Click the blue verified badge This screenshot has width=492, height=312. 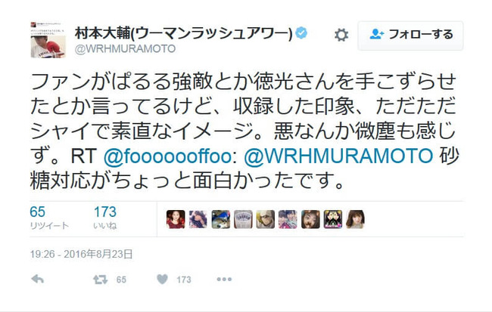coord(301,33)
